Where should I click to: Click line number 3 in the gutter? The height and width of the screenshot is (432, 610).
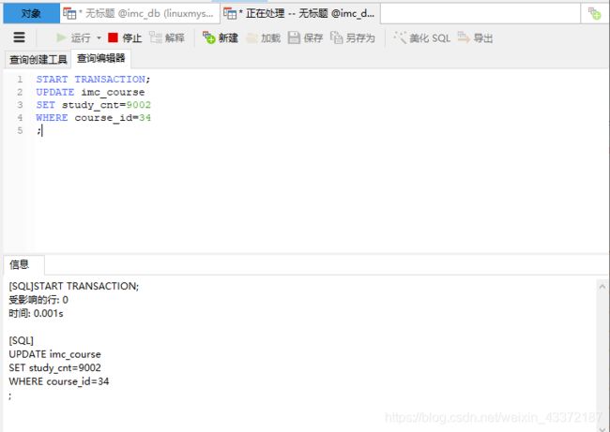20,105
